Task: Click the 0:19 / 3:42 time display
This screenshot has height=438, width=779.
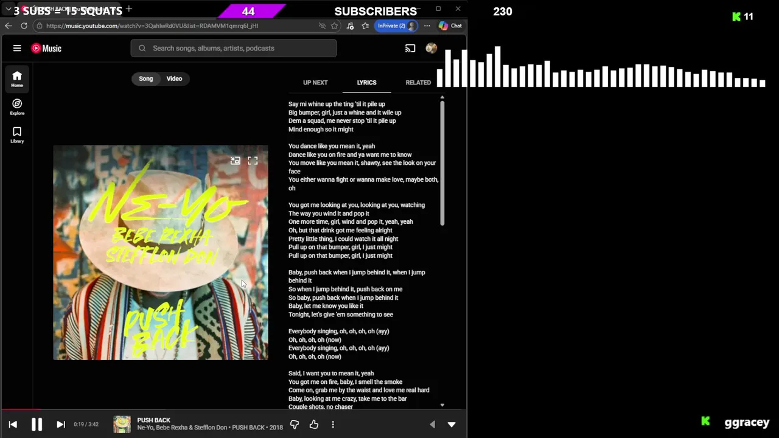Action: [x=86, y=425]
